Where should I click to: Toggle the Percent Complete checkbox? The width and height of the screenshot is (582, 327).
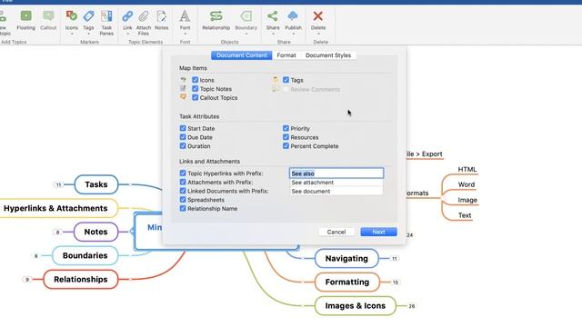pyautogui.click(x=286, y=146)
